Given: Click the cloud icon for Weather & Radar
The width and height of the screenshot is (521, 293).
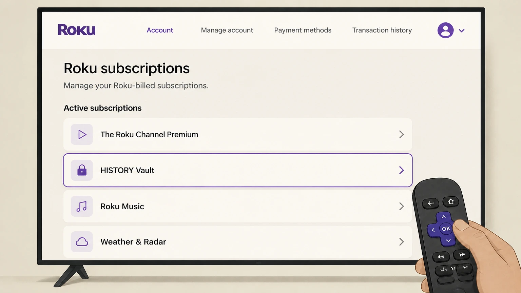Looking at the screenshot, I should pos(82,242).
